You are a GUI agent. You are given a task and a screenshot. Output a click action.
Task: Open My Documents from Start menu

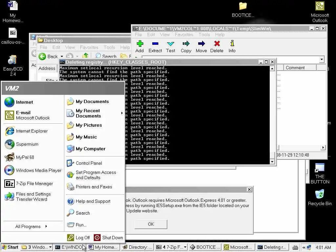(94, 102)
